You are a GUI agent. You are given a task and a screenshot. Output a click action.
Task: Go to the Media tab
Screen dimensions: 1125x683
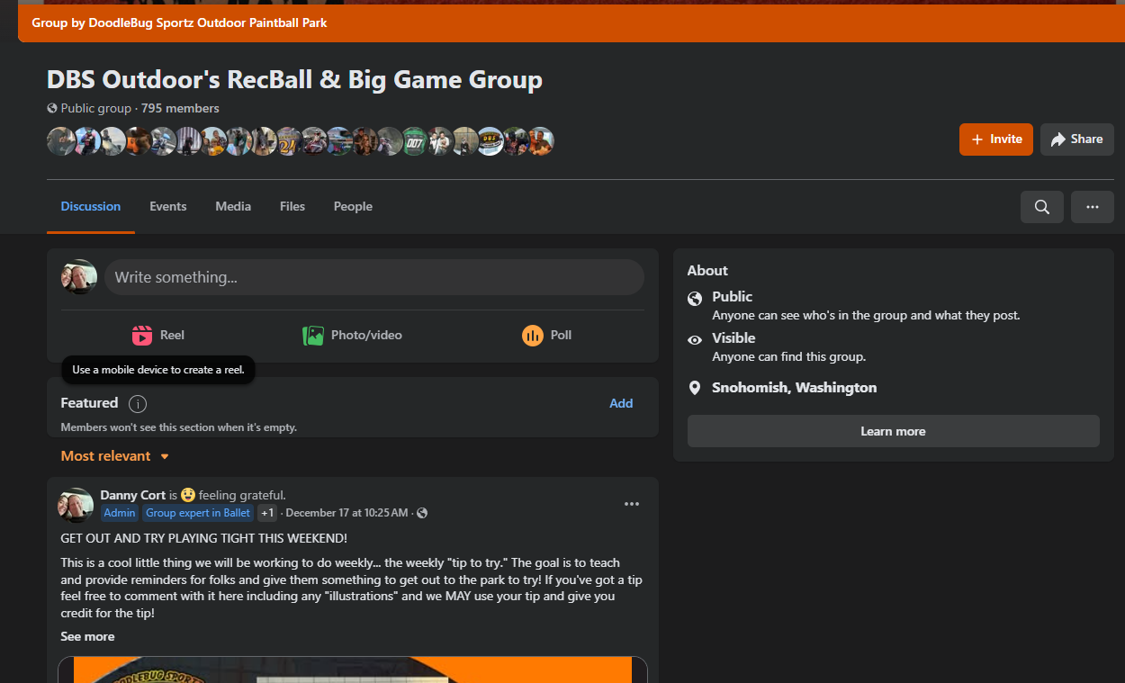pos(233,207)
